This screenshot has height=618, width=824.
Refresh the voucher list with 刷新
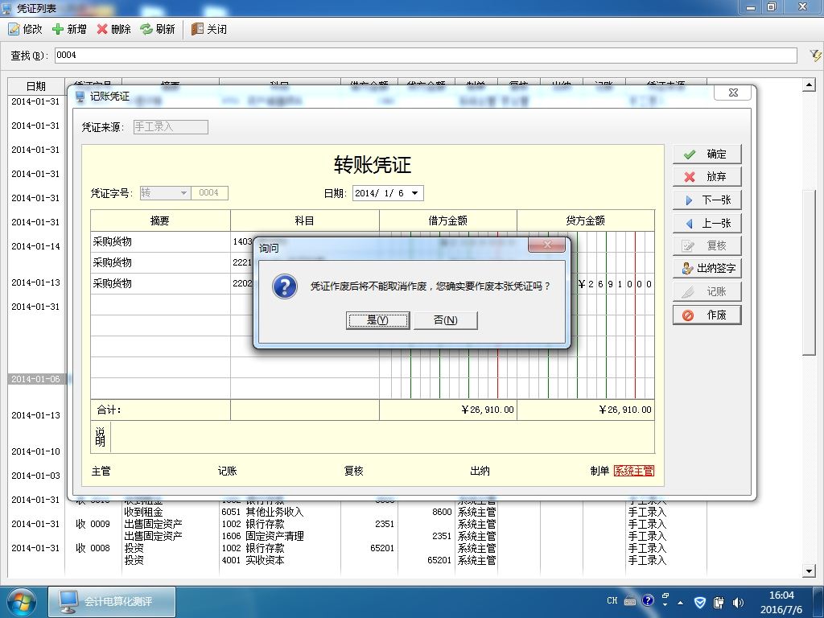click(x=158, y=30)
